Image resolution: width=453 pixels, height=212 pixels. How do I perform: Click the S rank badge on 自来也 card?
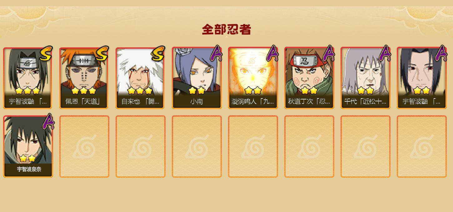[x=158, y=54]
